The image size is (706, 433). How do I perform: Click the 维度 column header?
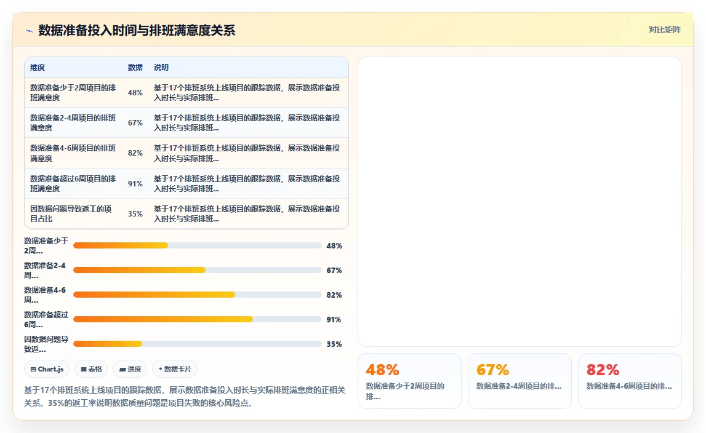[x=38, y=68]
